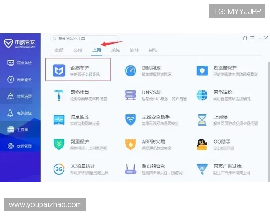Open the 网络连接 globe icon
The image size is (270, 216).
coord(202,95)
